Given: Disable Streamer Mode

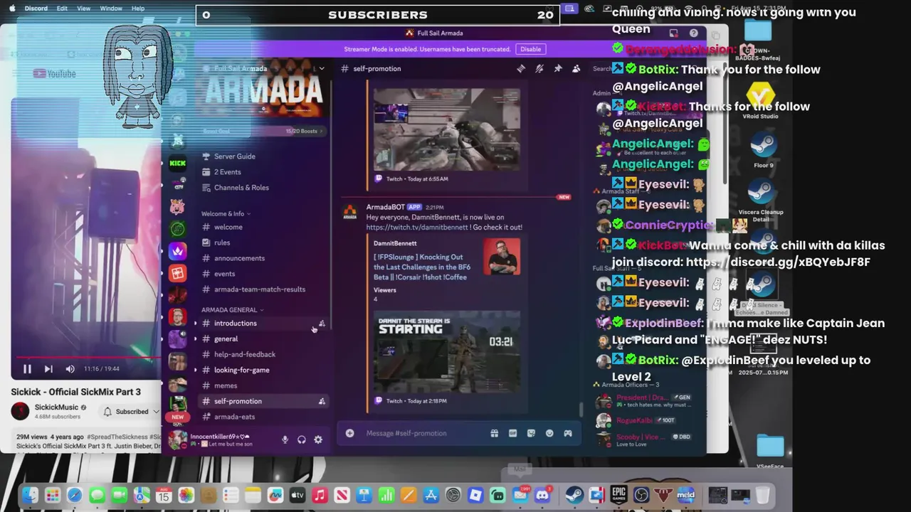Looking at the screenshot, I should tap(530, 49).
